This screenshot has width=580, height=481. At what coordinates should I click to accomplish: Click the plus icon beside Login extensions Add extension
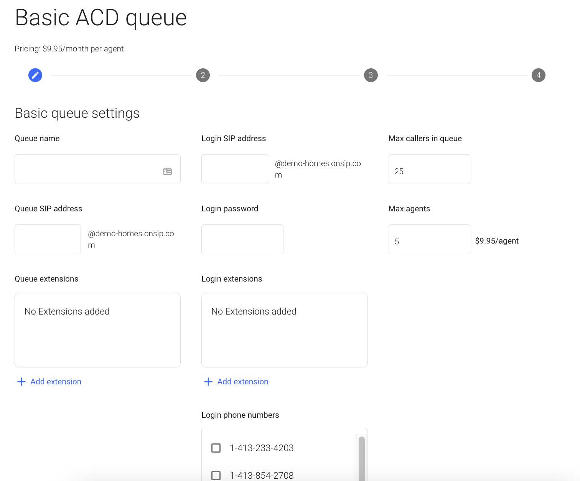(x=208, y=382)
